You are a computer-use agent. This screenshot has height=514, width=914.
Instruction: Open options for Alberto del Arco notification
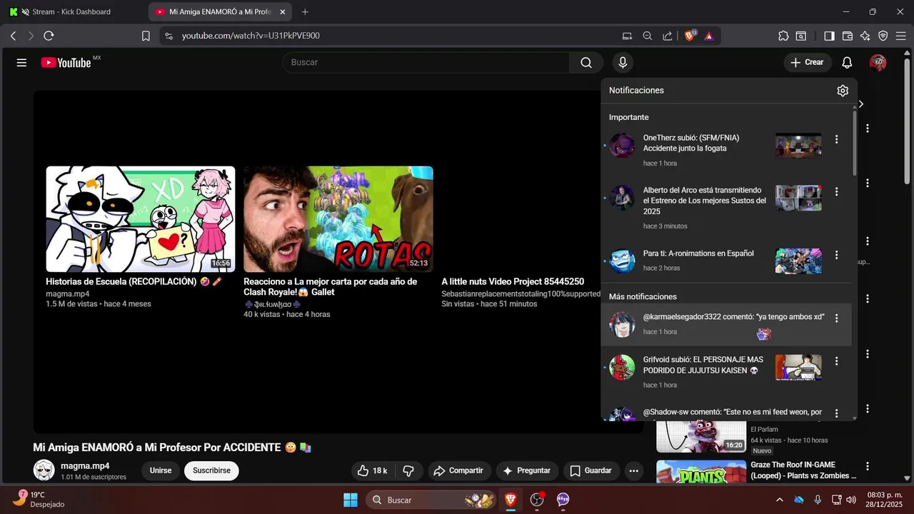tap(836, 192)
